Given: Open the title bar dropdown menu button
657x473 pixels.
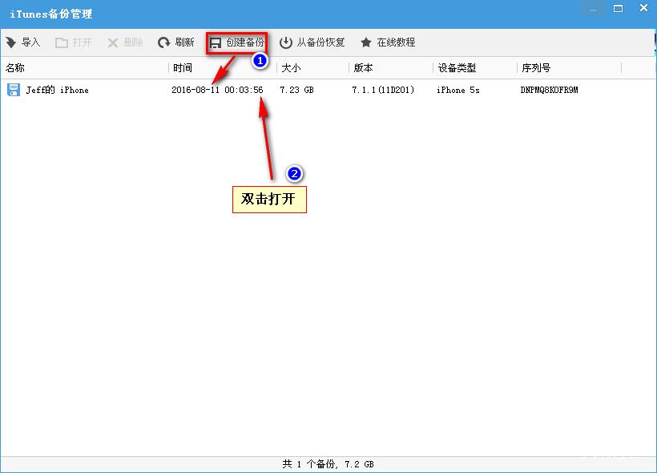Looking at the screenshot, I should coord(595,9).
